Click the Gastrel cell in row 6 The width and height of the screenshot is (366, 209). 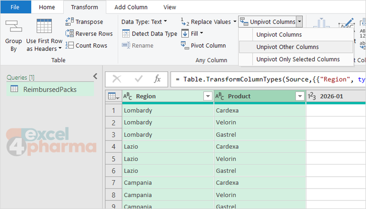pos(260,171)
